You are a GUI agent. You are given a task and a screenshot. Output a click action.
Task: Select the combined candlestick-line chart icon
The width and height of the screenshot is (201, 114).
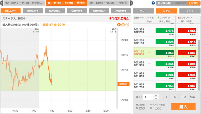click(x=123, y=25)
